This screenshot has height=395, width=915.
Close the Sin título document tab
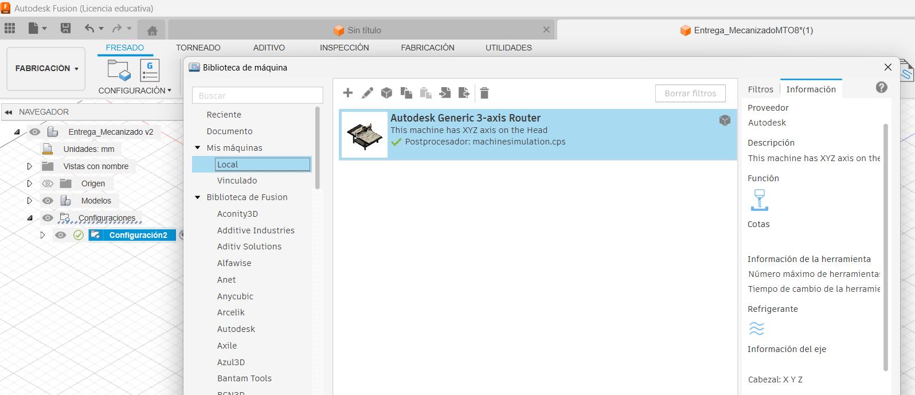tap(546, 30)
